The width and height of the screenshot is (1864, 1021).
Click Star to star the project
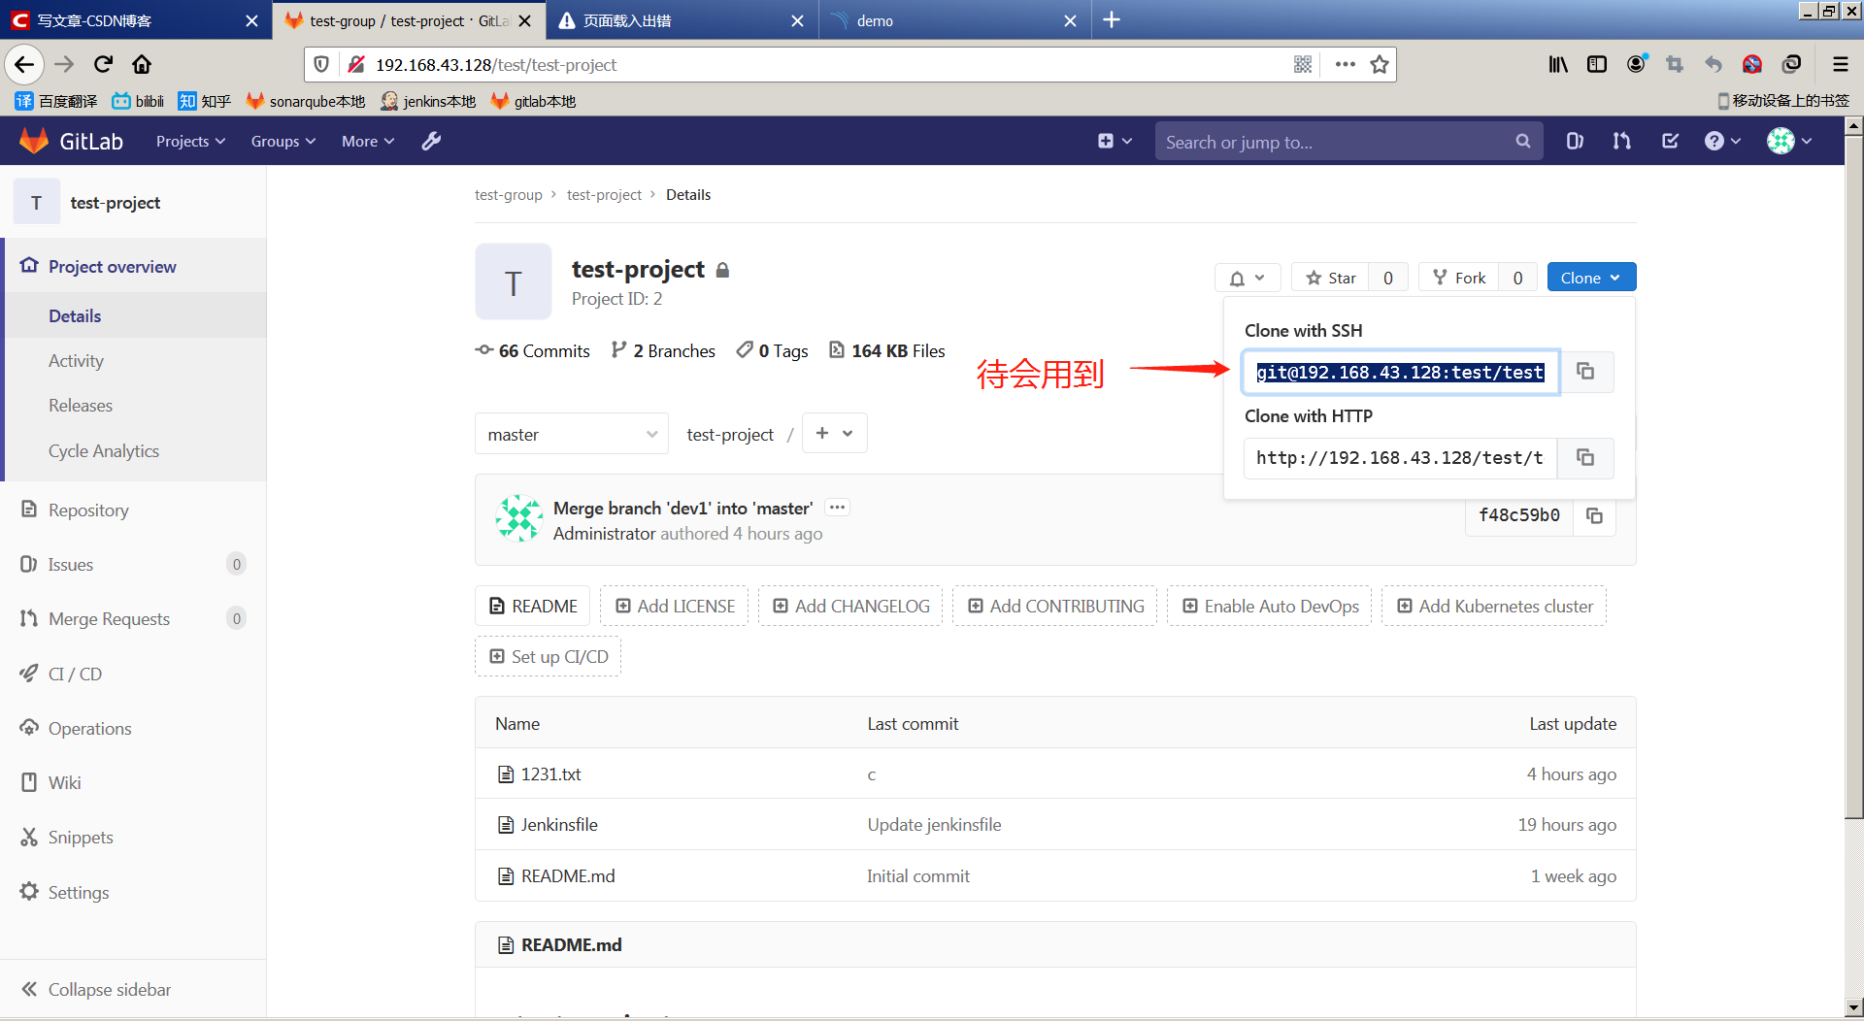pos(1329,277)
